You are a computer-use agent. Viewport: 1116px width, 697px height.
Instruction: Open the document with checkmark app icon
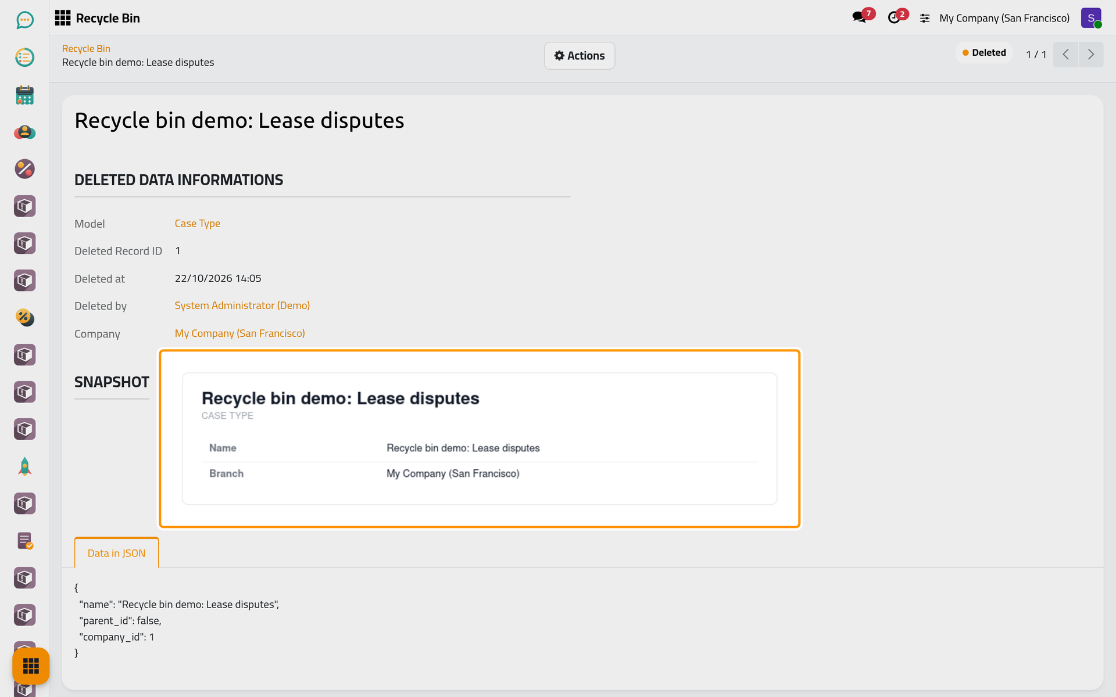coord(24,541)
